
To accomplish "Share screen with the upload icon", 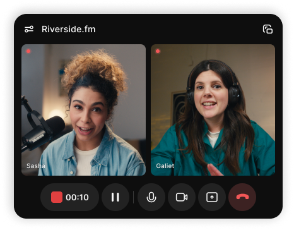I will (x=212, y=197).
